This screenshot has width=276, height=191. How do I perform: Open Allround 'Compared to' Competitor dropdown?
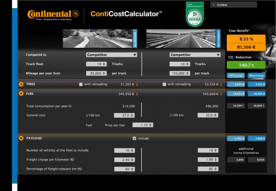(x=111, y=55)
